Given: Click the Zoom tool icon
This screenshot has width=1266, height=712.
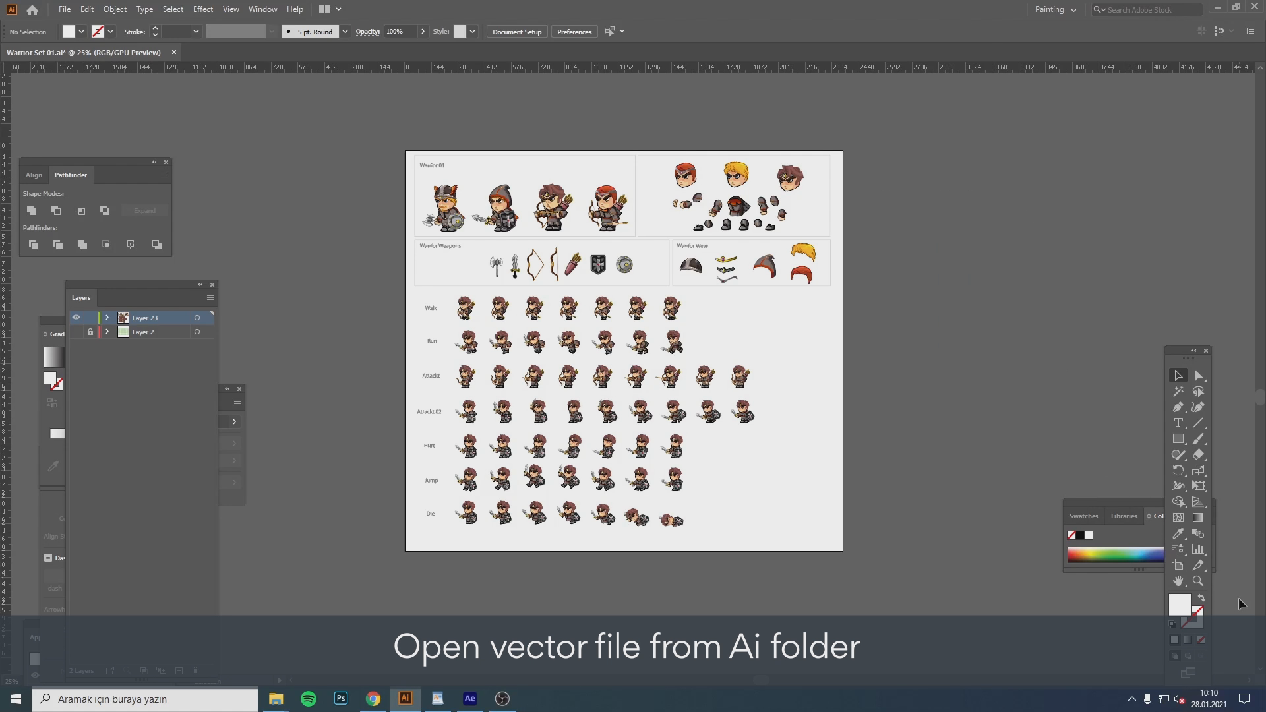Looking at the screenshot, I should 1198,581.
